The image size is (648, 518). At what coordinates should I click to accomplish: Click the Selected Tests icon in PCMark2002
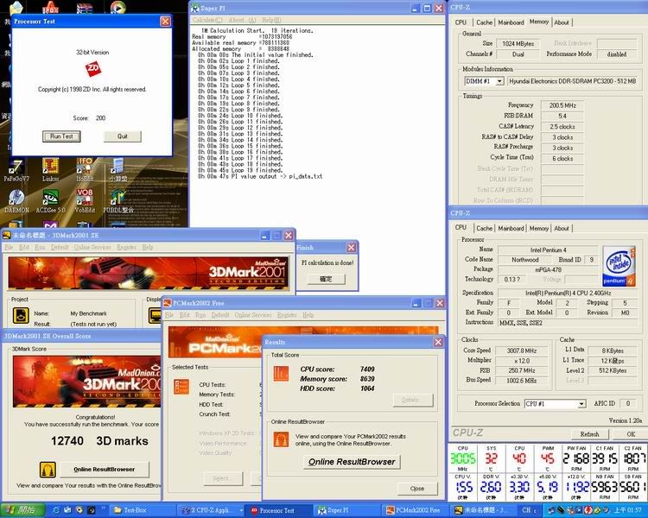(181, 387)
